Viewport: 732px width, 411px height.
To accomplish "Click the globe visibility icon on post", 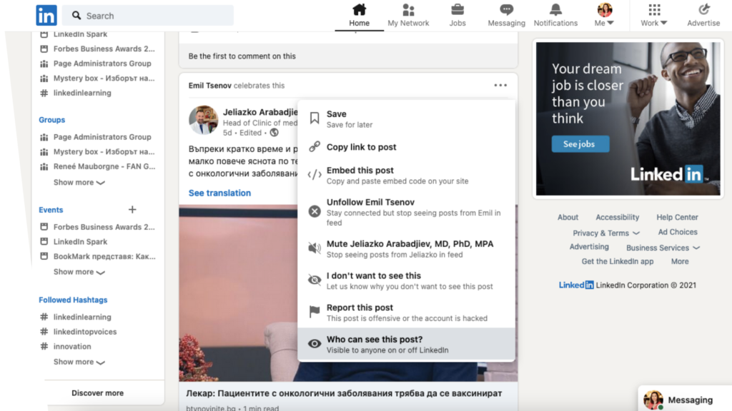I will coord(274,133).
